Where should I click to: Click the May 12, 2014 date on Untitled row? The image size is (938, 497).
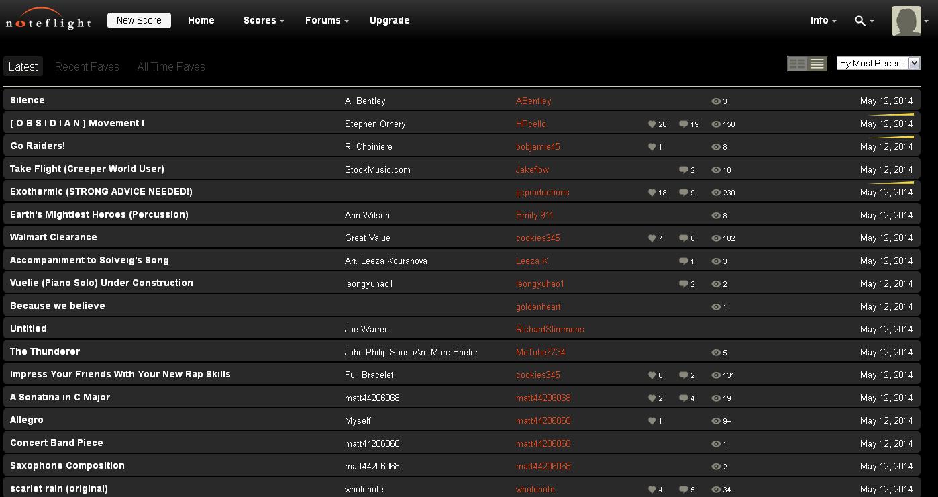[x=886, y=329]
